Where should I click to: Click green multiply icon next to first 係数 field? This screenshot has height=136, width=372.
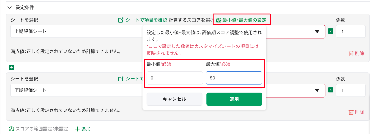pyautogui.click(x=330, y=31)
